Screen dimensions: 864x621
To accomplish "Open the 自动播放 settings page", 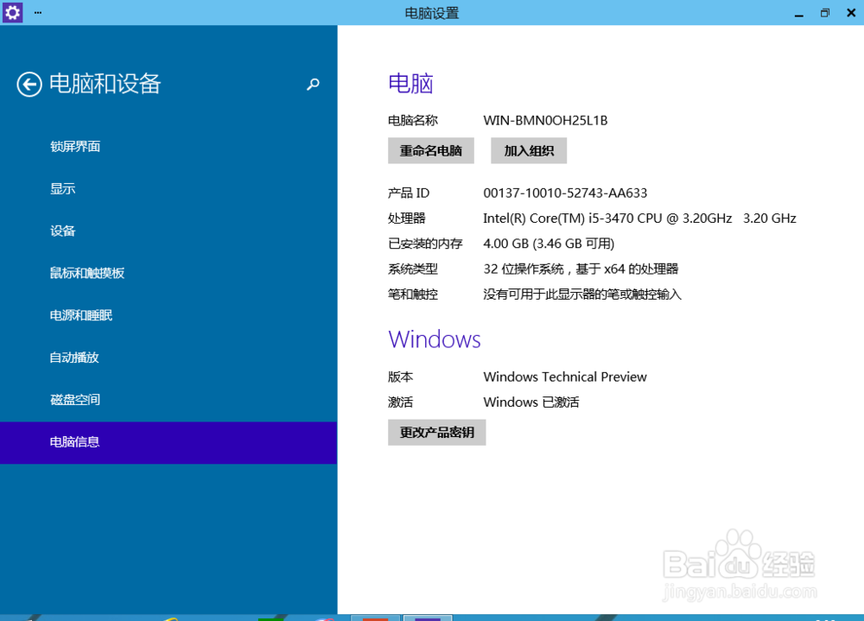I will (74, 357).
